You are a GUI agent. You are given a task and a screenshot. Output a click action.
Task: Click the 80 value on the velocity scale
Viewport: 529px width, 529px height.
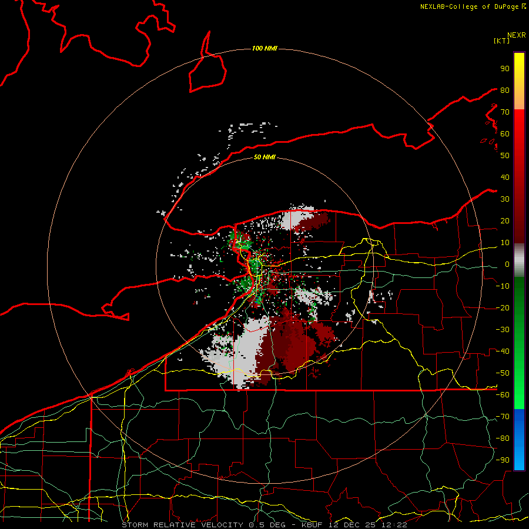[x=505, y=90]
